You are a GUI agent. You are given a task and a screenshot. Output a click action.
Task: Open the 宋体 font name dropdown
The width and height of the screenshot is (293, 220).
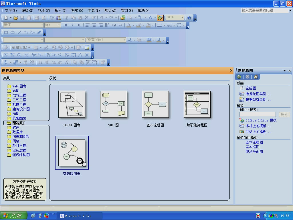pos(42,25)
